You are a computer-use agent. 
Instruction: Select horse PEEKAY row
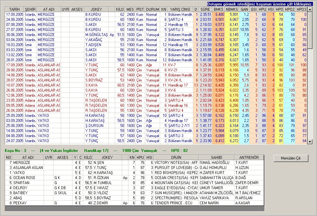pyautogui.click(x=134, y=203)
